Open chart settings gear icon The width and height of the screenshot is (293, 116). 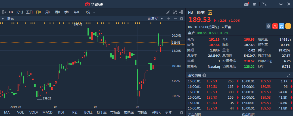tap(182, 19)
